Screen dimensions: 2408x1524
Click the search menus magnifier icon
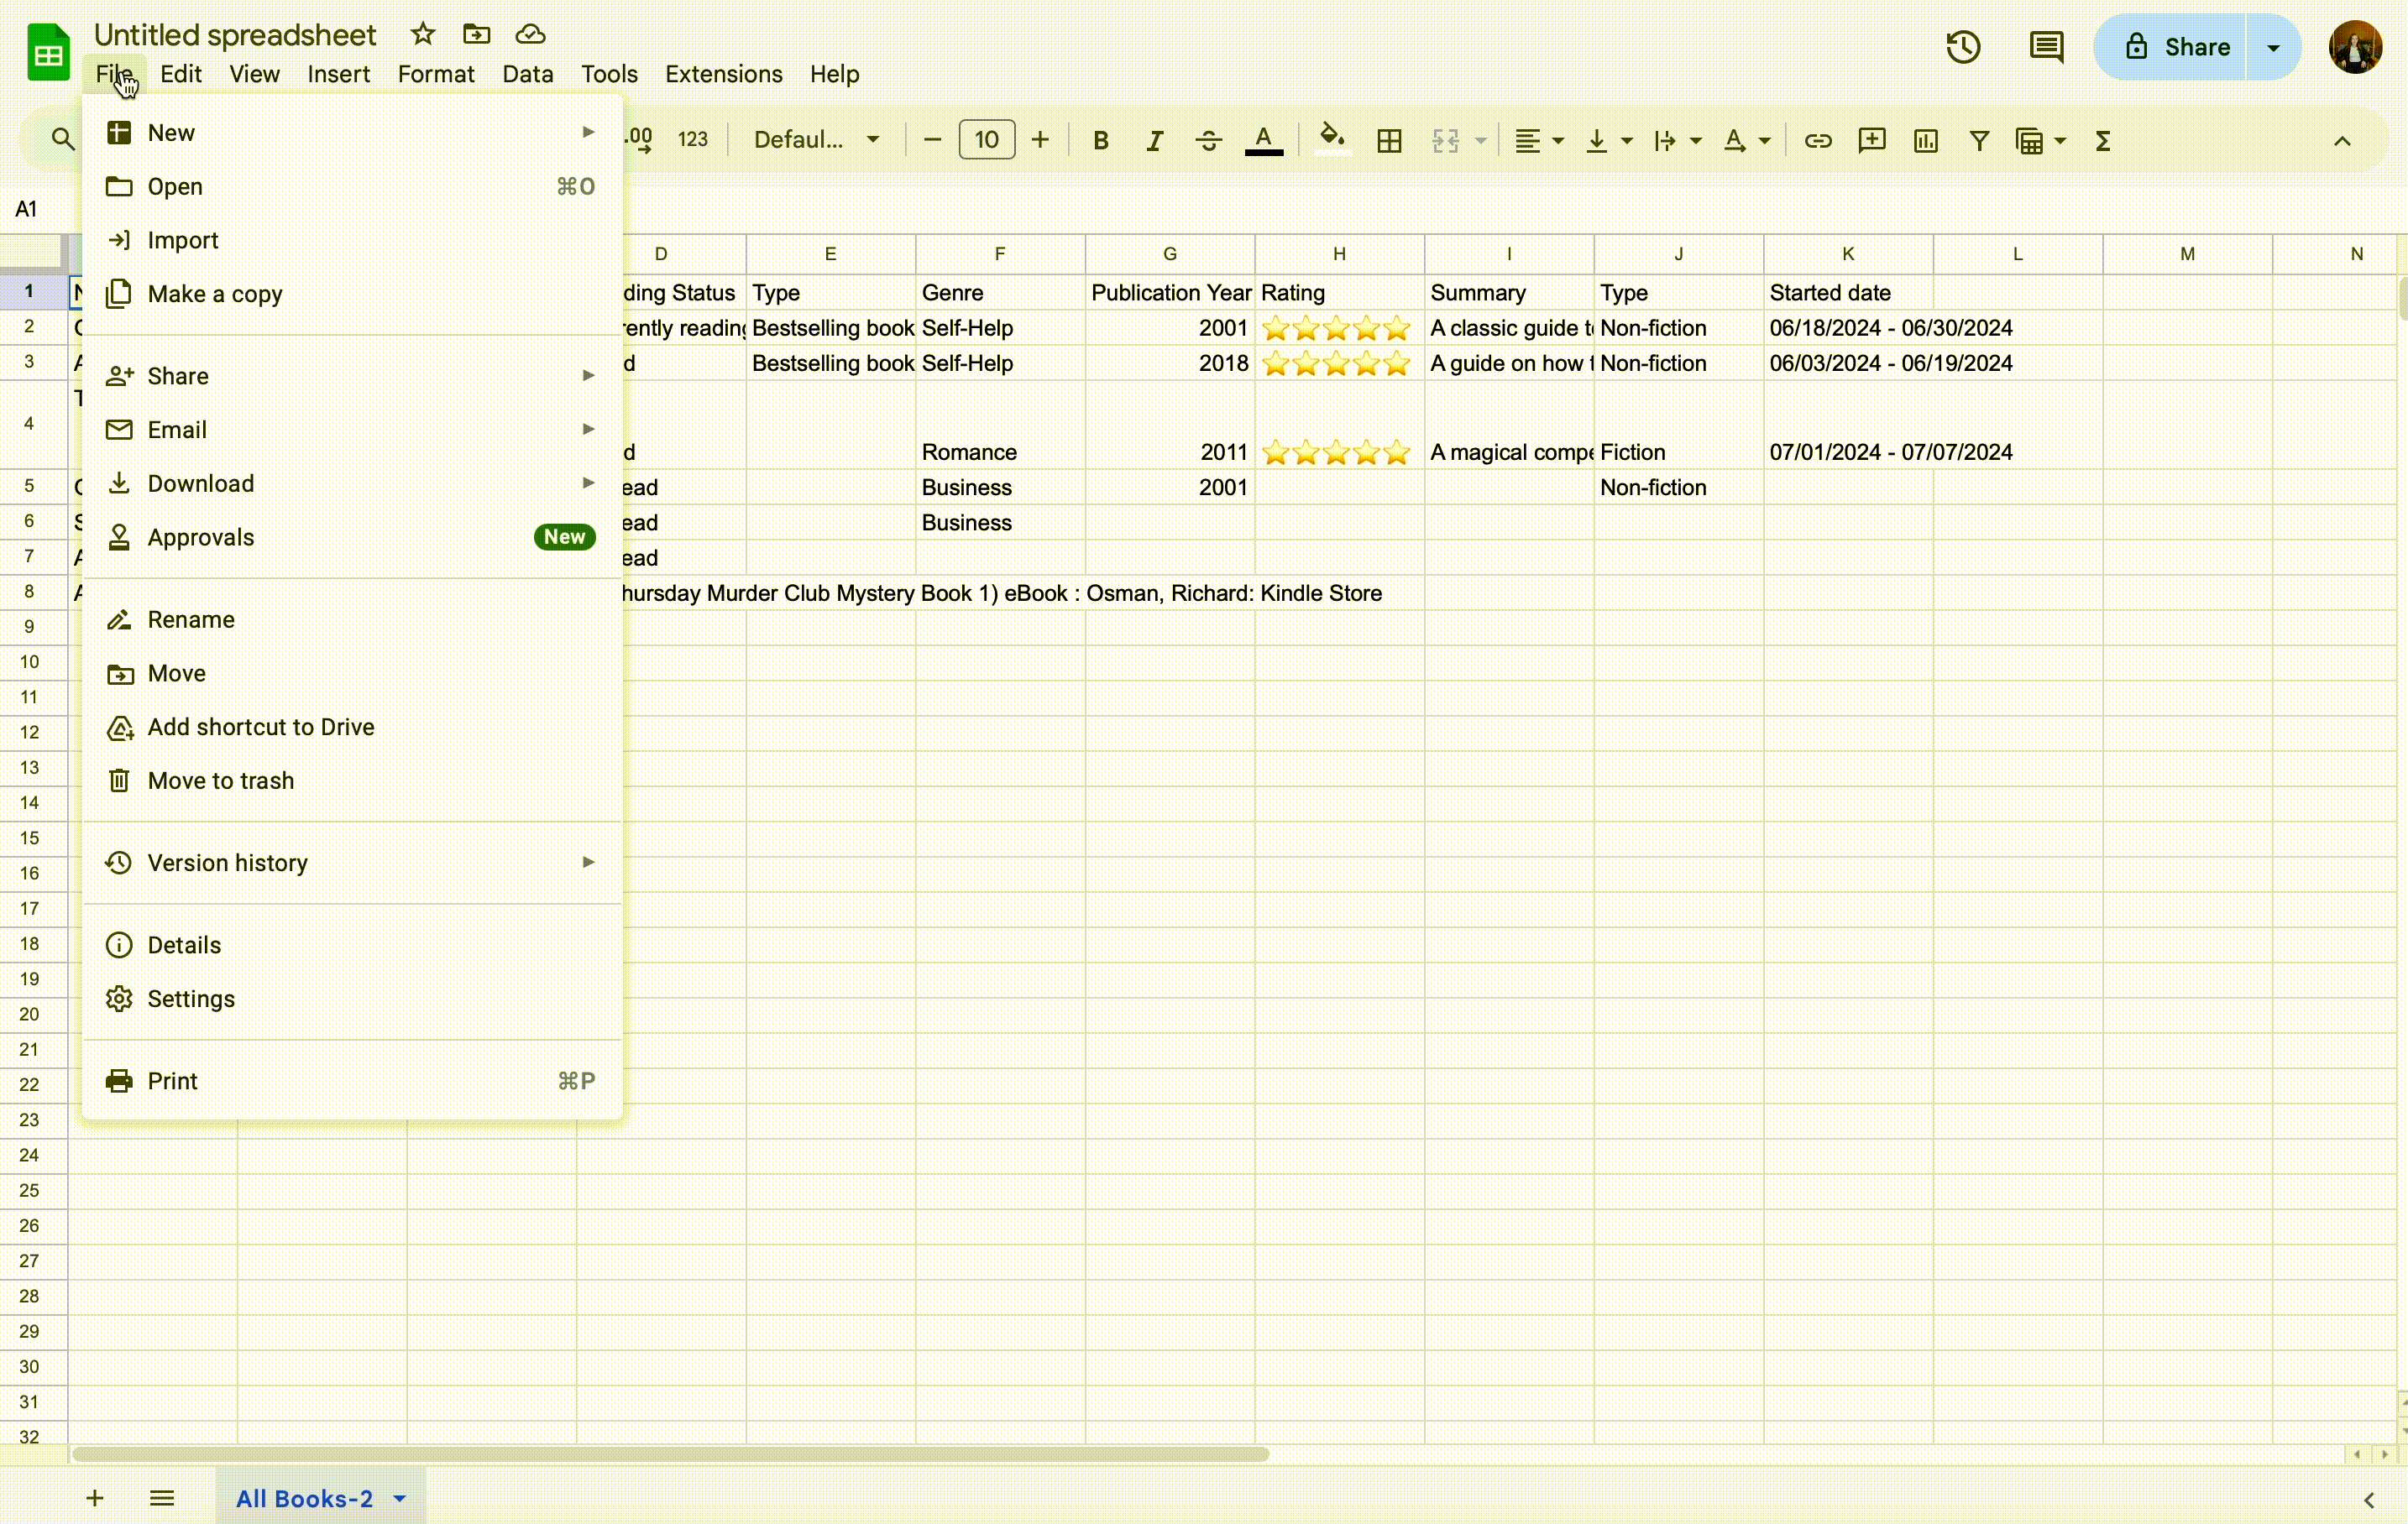63,140
